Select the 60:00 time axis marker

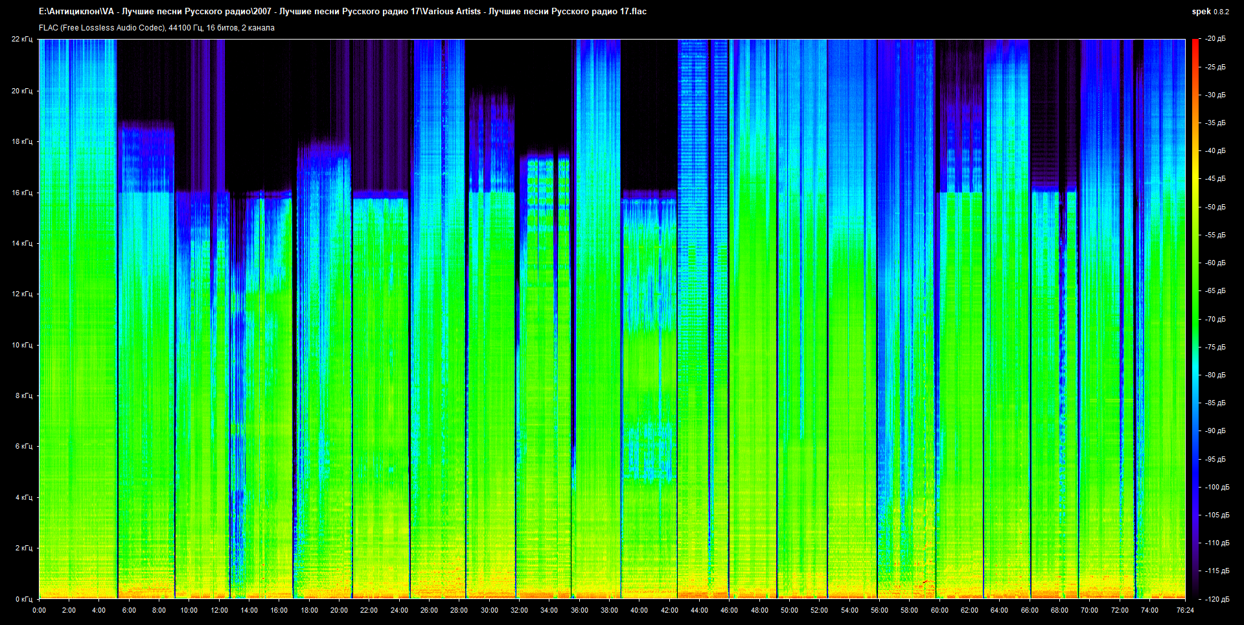pyautogui.click(x=939, y=610)
